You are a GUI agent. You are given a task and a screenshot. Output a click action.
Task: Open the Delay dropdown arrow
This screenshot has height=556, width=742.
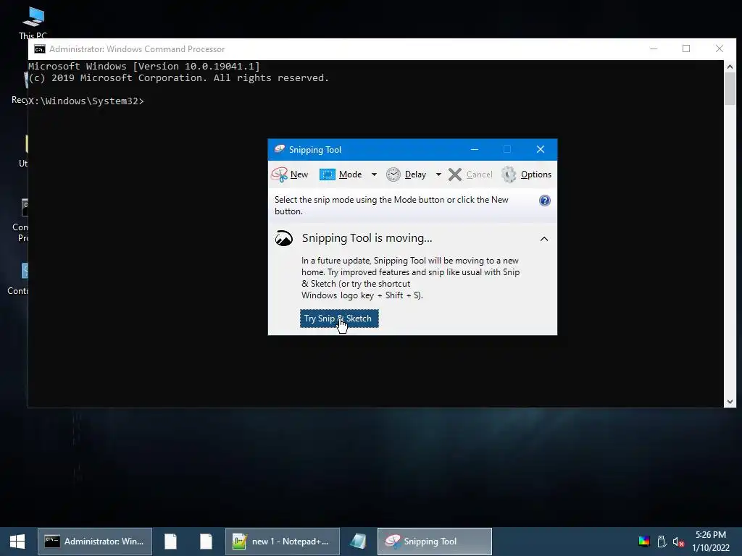pos(438,174)
